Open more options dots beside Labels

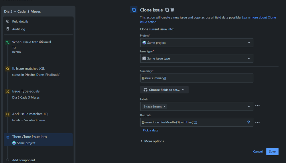click(257, 105)
